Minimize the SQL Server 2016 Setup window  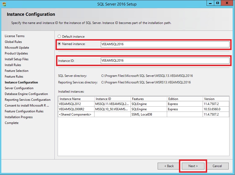210,3
